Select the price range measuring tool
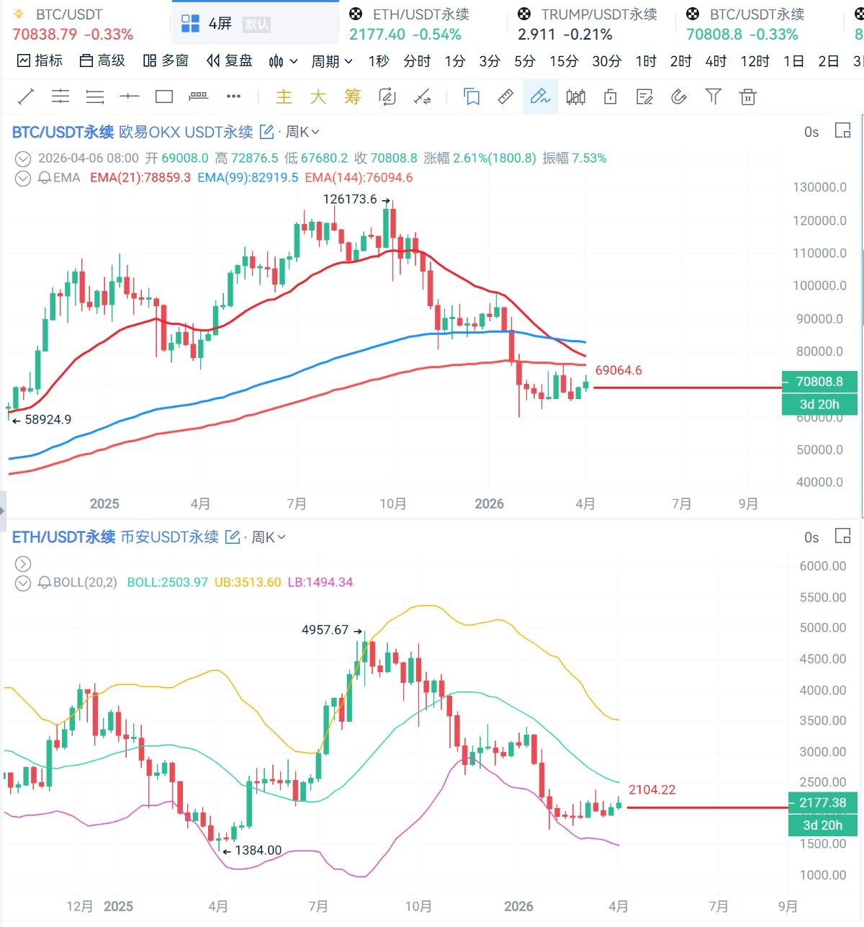This screenshot has width=864, height=927. (198, 97)
